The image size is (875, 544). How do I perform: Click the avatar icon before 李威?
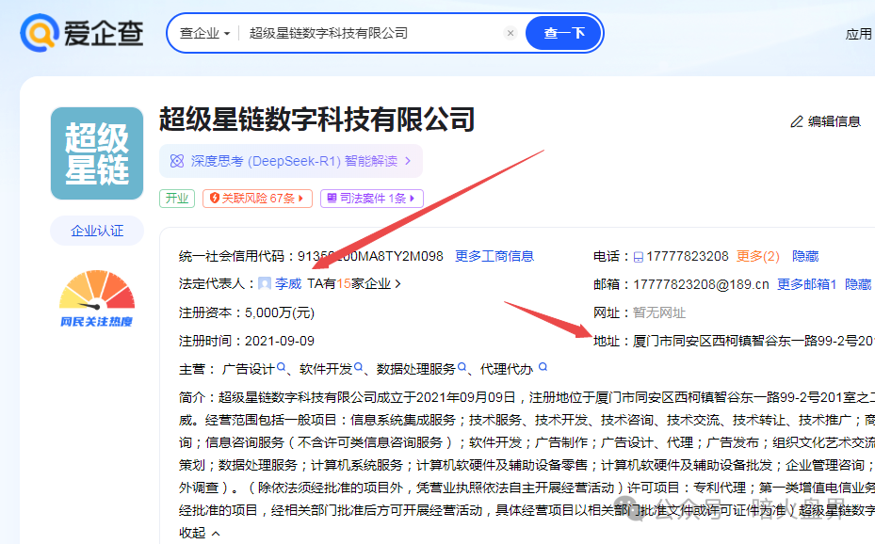[x=267, y=283]
